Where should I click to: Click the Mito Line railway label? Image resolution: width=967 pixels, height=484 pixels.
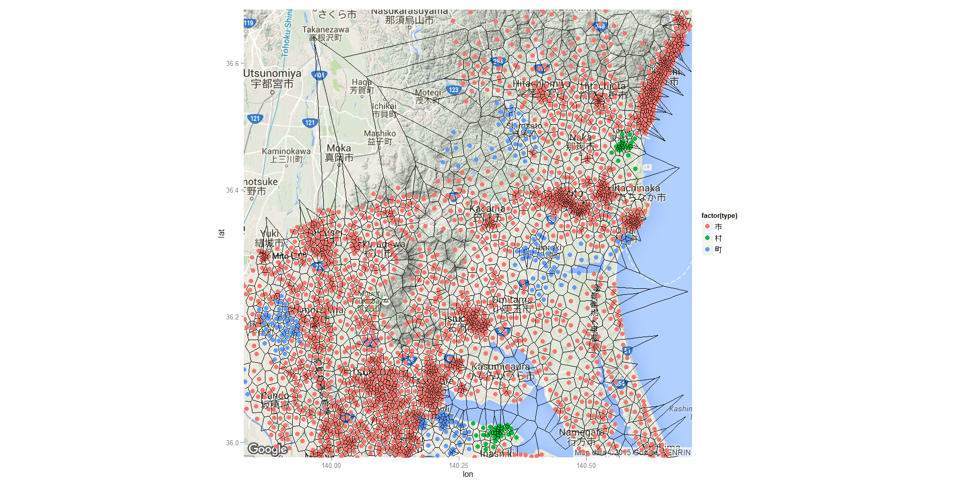coord(290,256)
